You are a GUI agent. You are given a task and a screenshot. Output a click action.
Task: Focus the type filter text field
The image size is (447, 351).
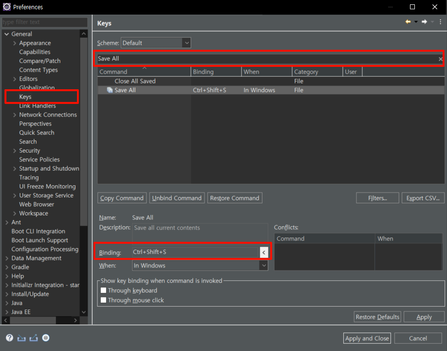tap(45, 22)
